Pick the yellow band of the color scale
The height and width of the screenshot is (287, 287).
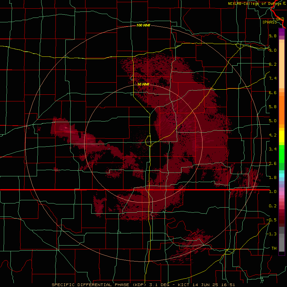pos(282,136)
